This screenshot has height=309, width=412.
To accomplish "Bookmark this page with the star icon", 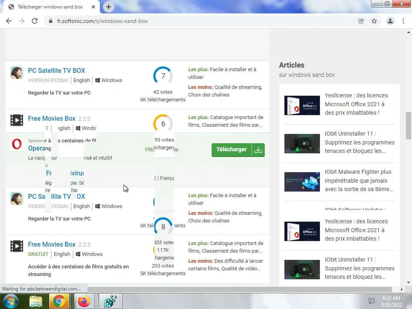I will [x=374, y=21].
